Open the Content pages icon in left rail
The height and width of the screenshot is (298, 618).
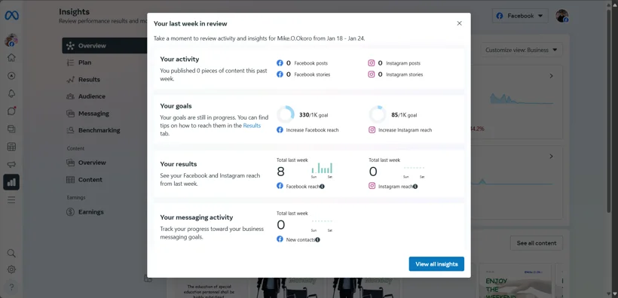[11, 129]
